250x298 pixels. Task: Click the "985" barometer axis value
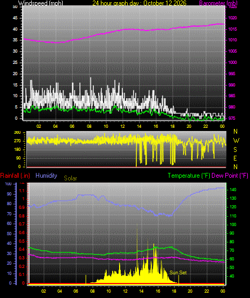pyautogui.click(x=232, y=96)
